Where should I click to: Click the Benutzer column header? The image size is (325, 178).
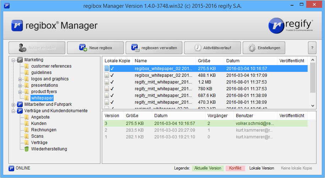[255, 116]
